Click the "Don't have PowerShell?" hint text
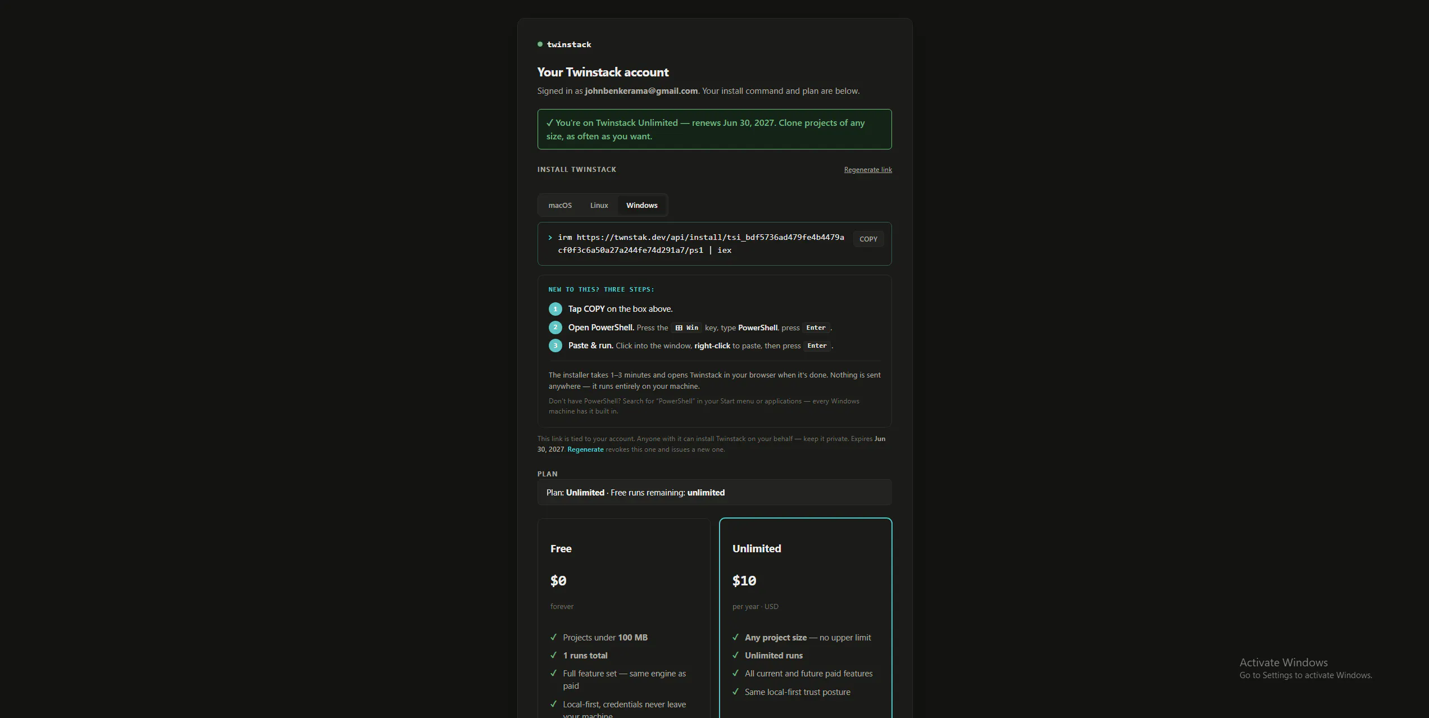Screen dimensions: 1429x718 tap(704, 406)
